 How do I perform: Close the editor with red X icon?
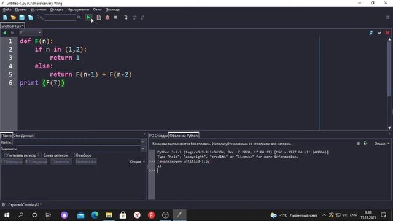tap(387, 33)
